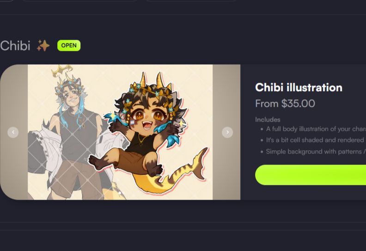Select the green OPEN status badge

(69, 45)
